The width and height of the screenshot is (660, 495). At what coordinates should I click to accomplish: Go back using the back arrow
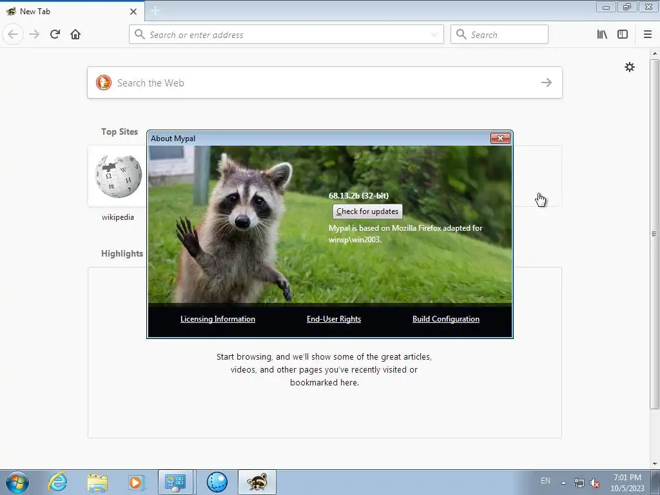pos(13,34)
